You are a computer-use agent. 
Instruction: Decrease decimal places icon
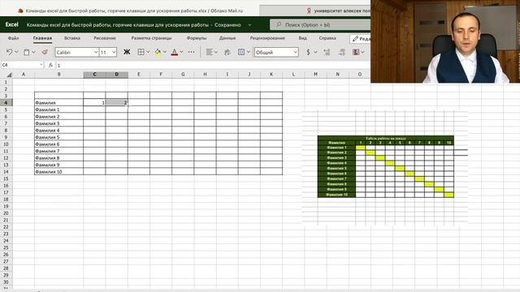click(x=342, y=52)
